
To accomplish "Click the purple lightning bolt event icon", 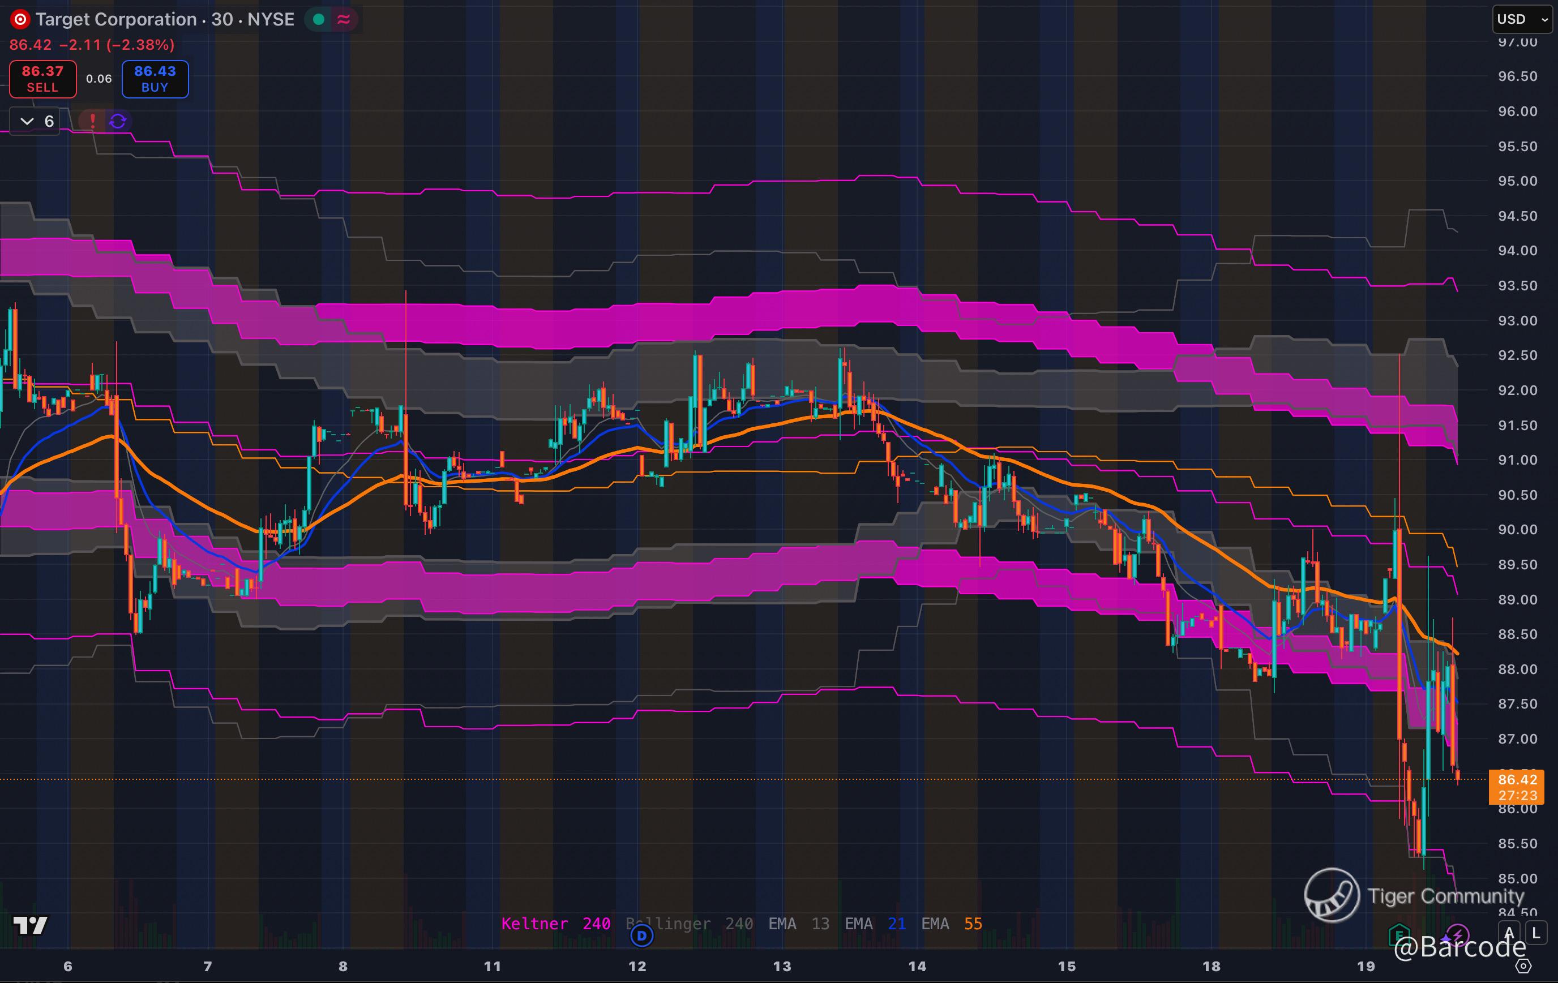I will [x=1457, y=934].
